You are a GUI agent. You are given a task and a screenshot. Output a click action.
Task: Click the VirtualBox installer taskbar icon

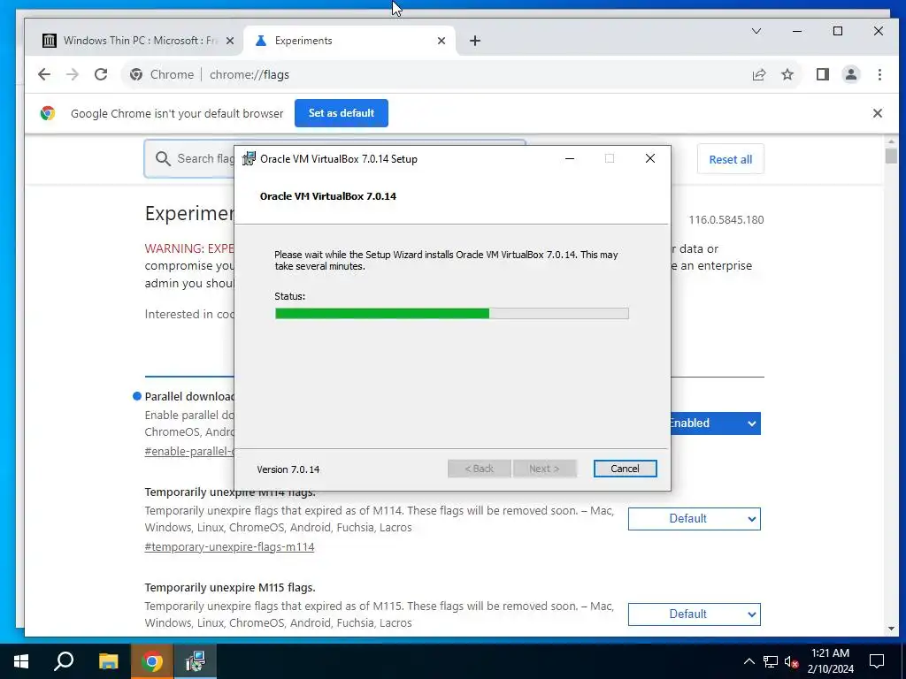tap(196, 661)
